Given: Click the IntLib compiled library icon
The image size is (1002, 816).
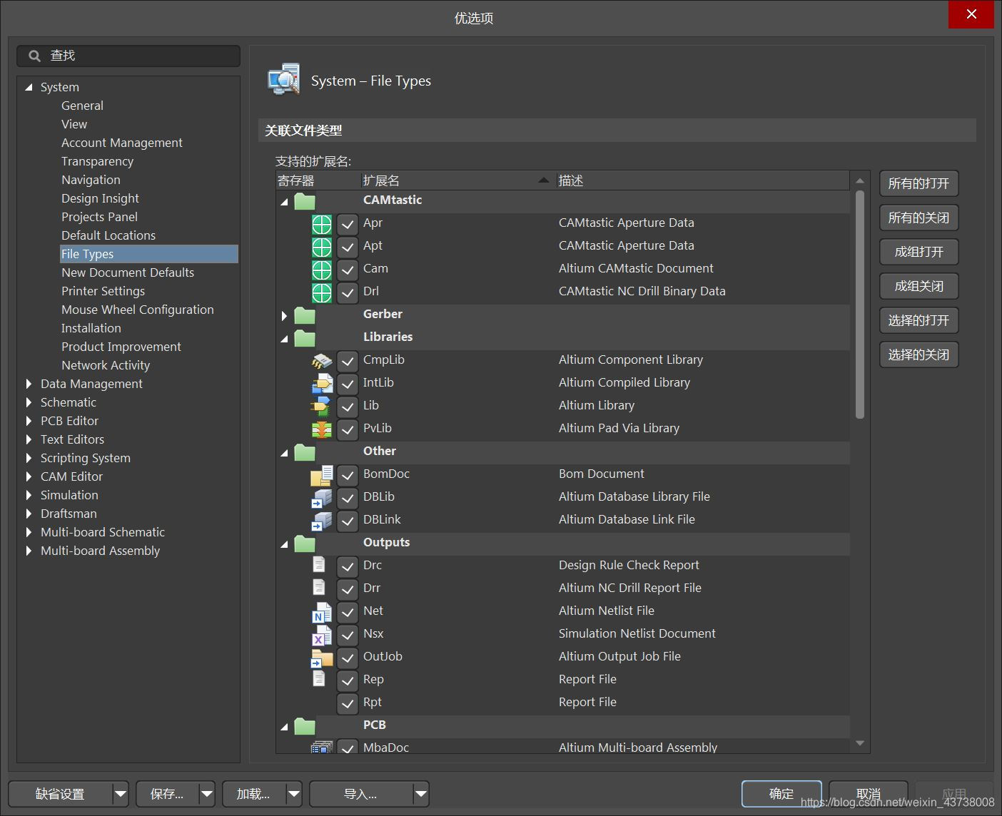Looking at the screenshot, I should pyautogui.click(x=322, y=384).
